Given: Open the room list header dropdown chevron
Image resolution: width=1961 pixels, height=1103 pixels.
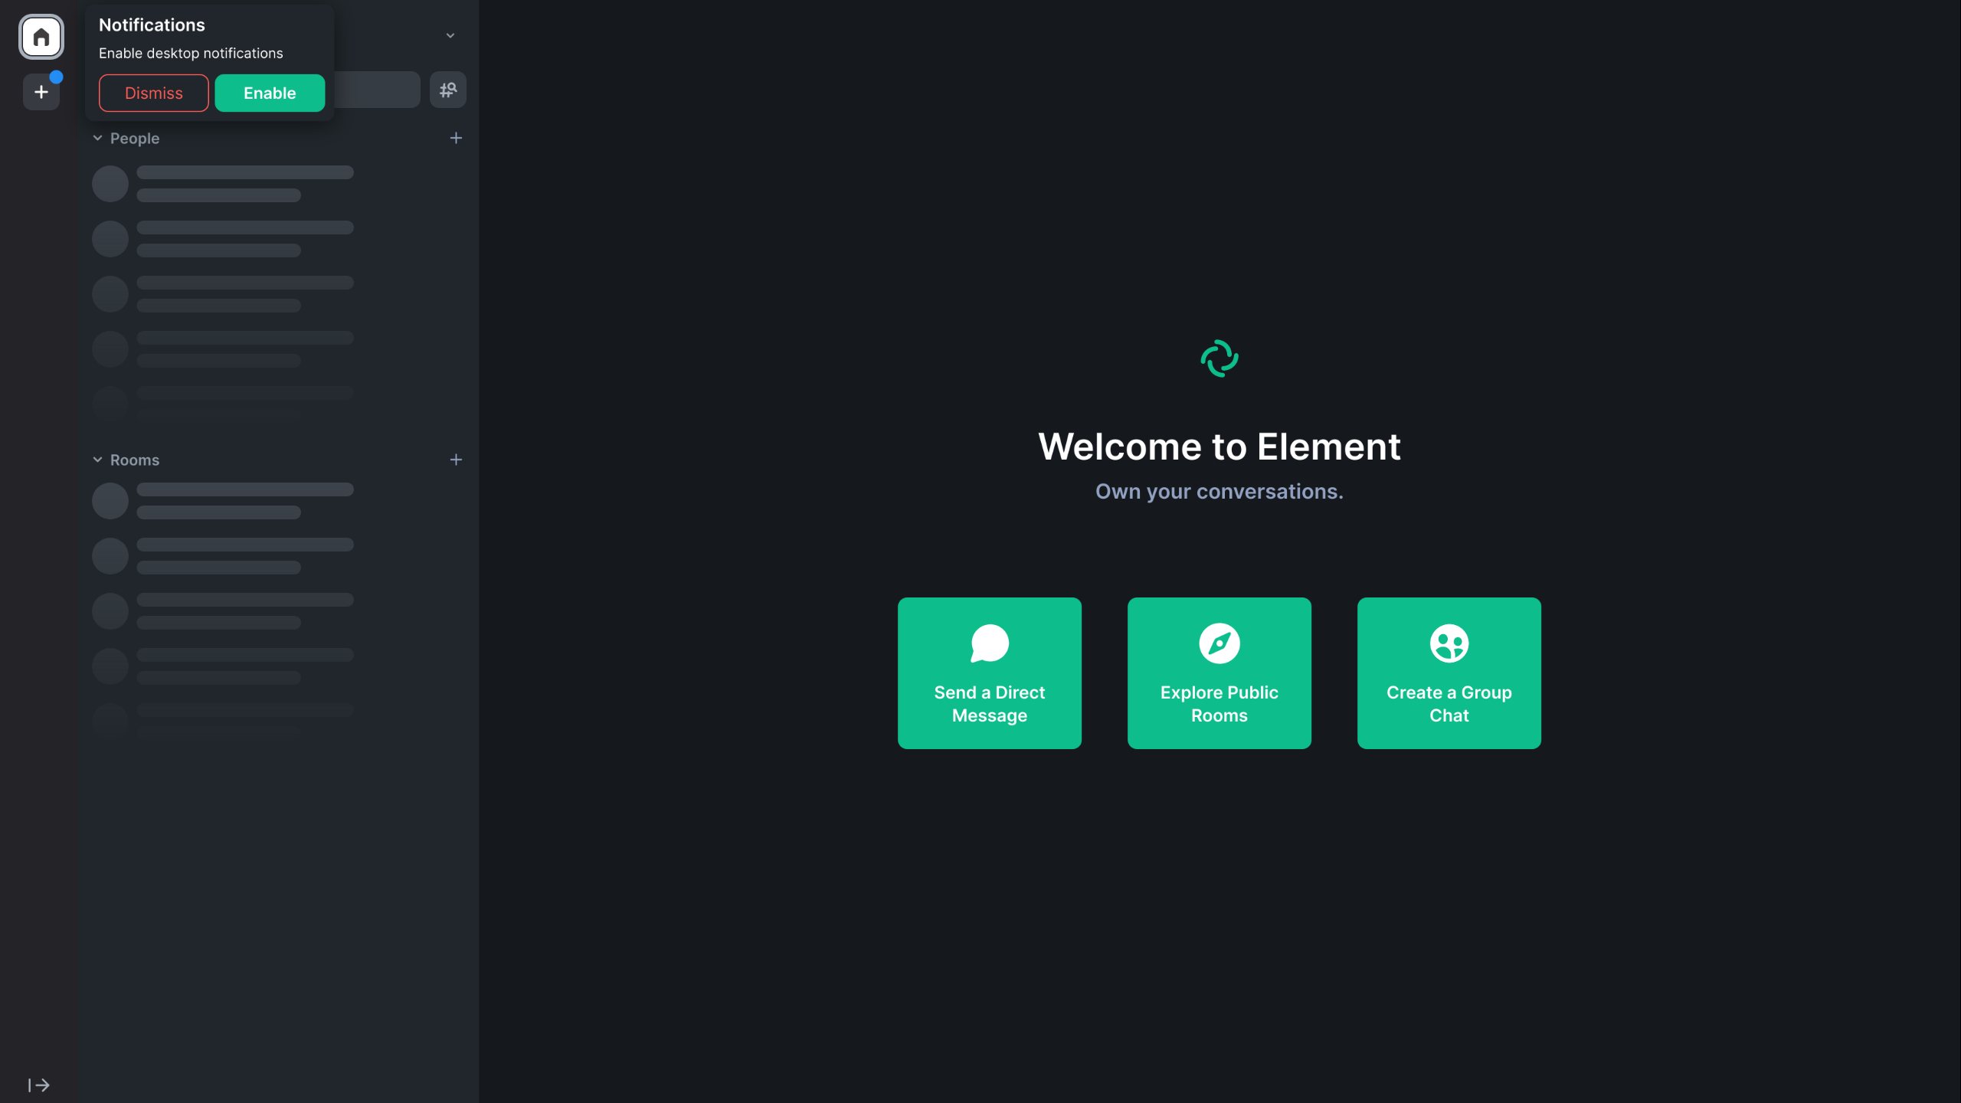Looking at the screenshot, I should (450, 35).
